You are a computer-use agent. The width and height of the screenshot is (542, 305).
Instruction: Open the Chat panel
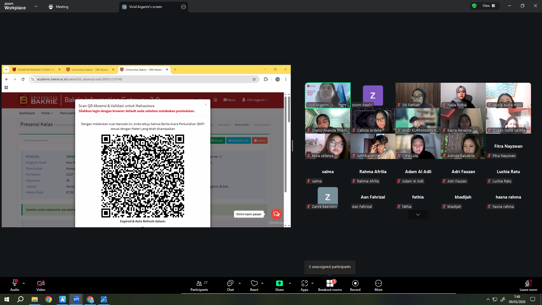click(230, 286)
